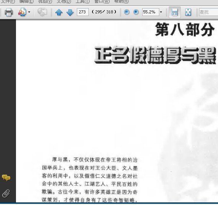Open the 工具(T) menu
Image resolution: width=218 pixels, height=205 pixels.
(x=82, y=1)
